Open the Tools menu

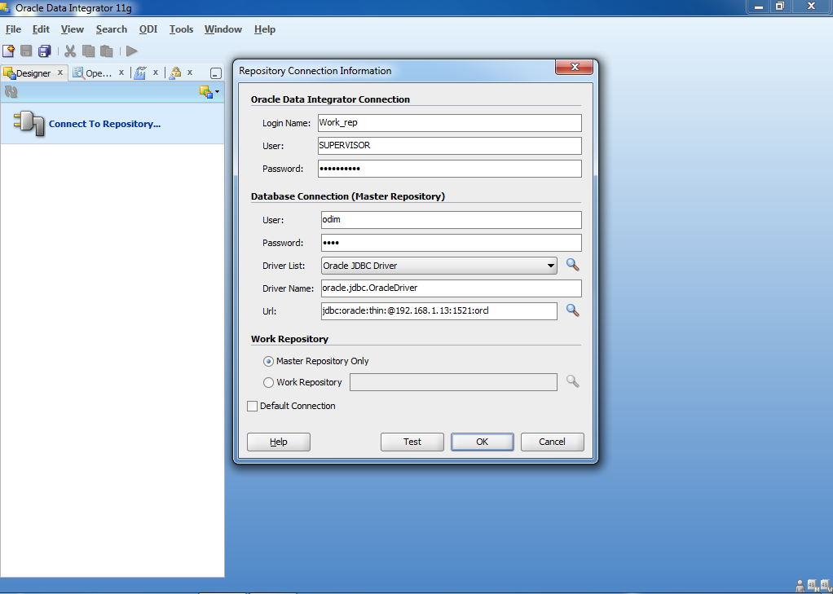[181, 29]
